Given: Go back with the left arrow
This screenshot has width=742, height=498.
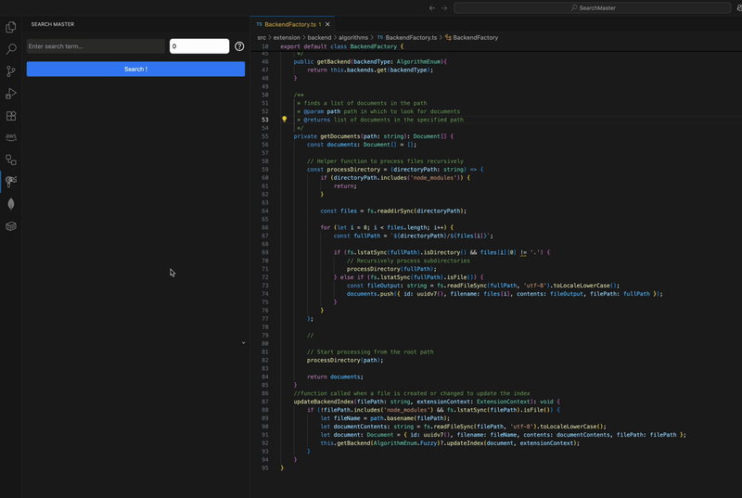Looking at the screenshot, I should point(432,8).
